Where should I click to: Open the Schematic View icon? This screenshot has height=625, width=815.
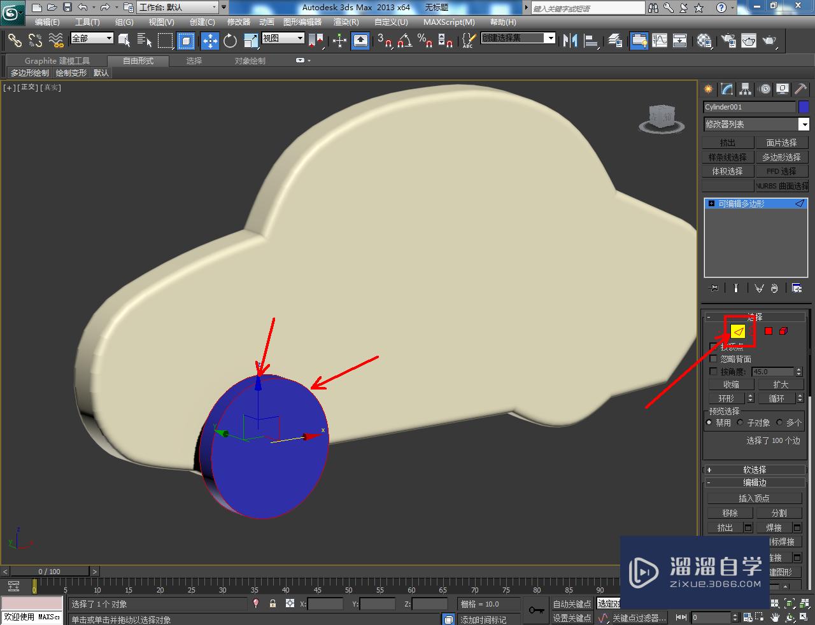pos(679,41)
